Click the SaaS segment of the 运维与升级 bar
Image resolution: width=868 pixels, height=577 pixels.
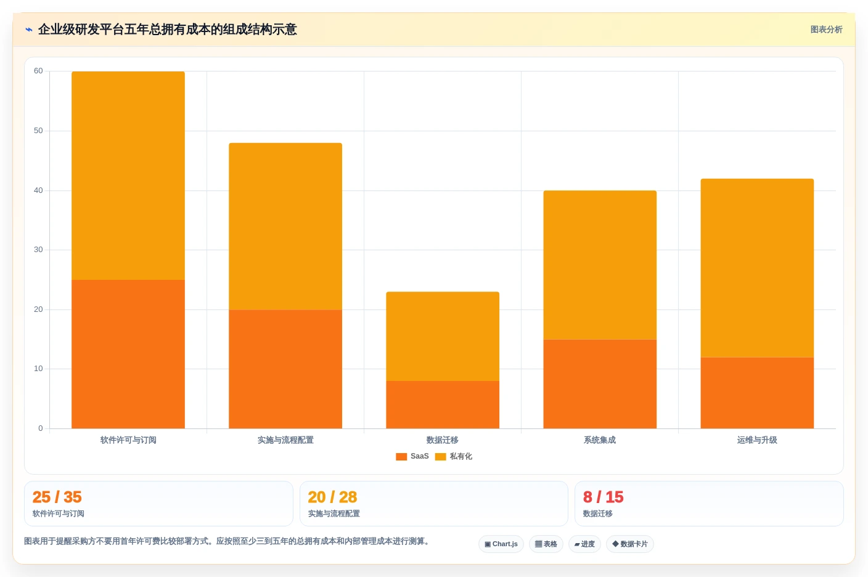tap(757, 393)
